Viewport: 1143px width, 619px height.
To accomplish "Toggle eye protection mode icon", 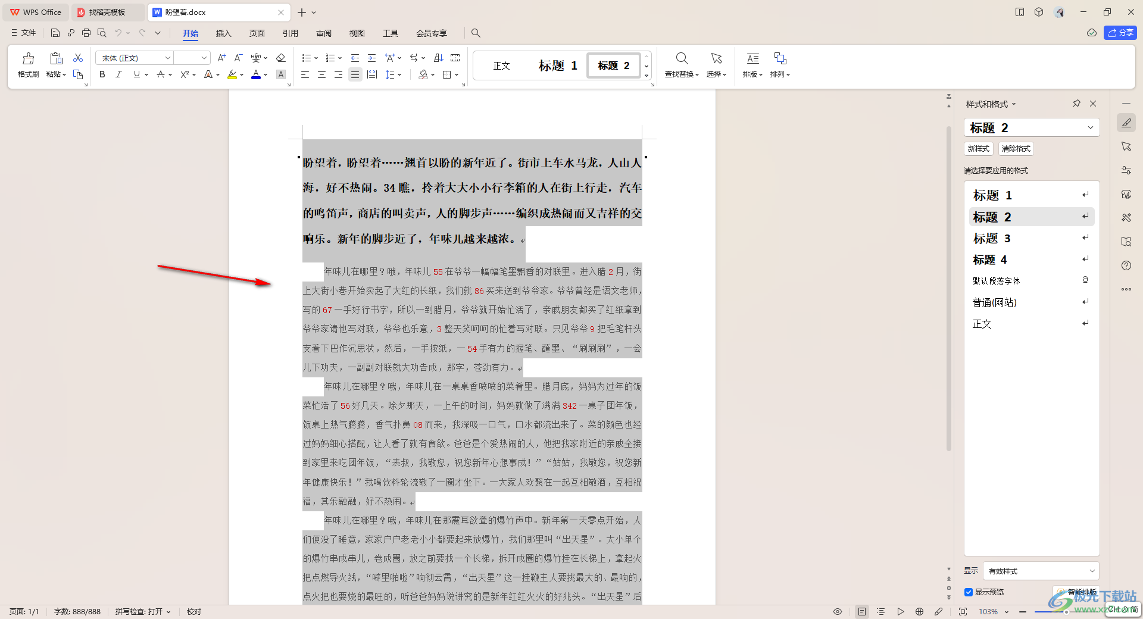I will tap(838, 611).
